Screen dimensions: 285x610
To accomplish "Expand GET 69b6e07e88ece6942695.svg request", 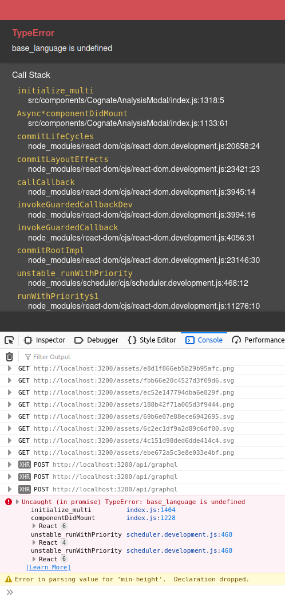I will [x=10, y=416].
